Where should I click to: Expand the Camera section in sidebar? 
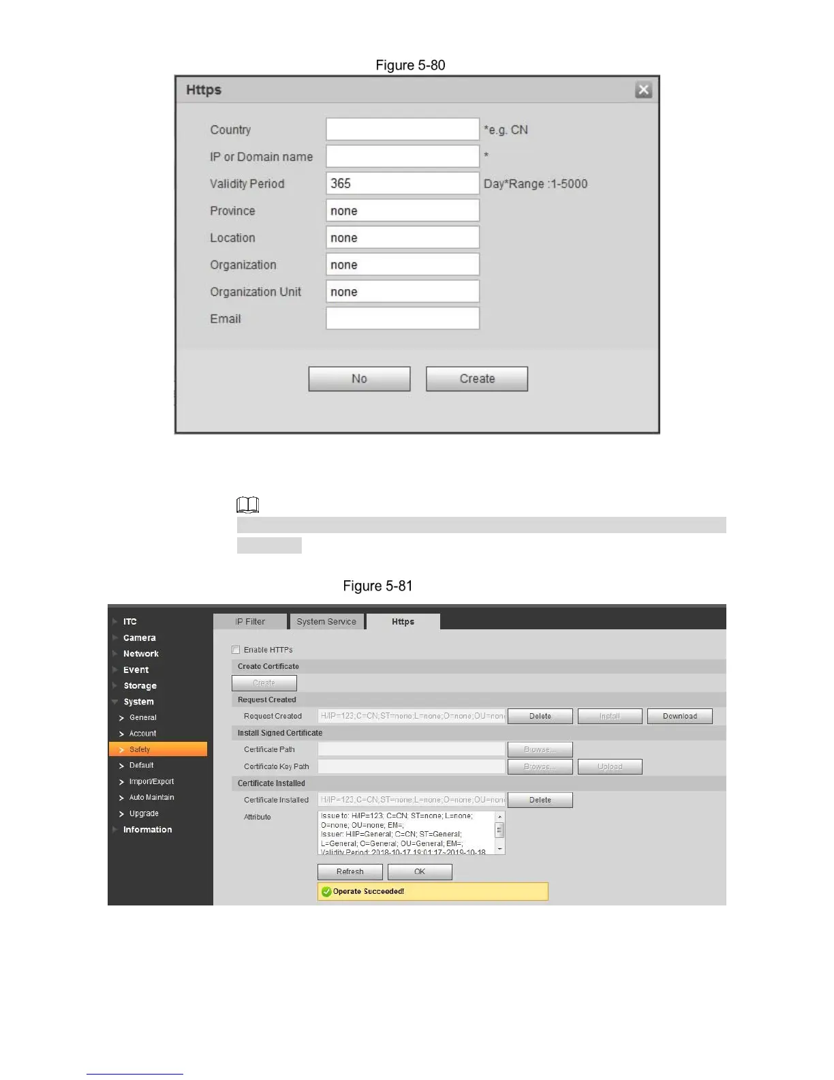coord(139,637)
